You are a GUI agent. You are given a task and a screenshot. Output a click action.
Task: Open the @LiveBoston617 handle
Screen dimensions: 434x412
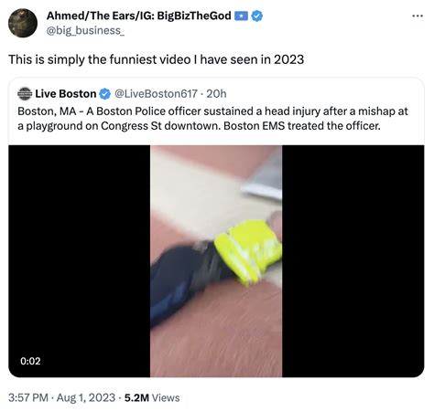(156, 94)
